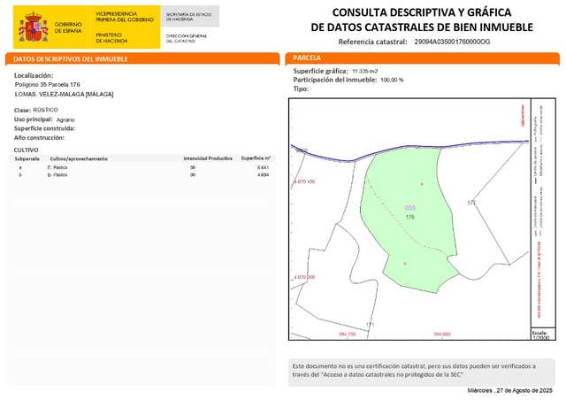Screen dimensions: 566x400
Task: Select the Datos Descriptivos del Inmueble header
Action: (x=71, y=58)
